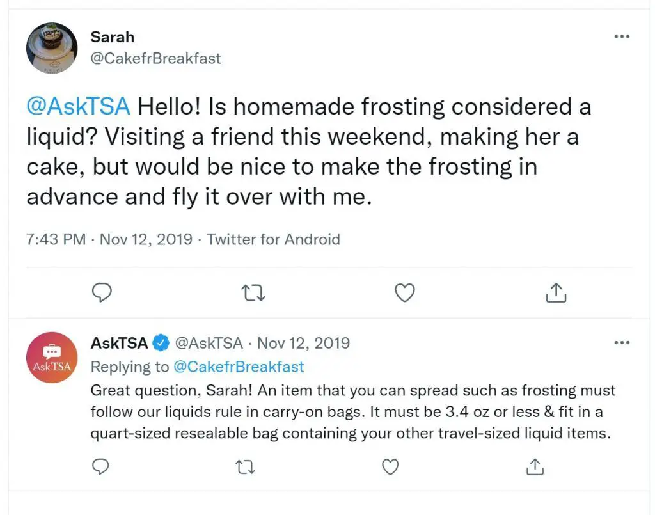Click the Twitter for Android source label

click(x=273, y=239)
